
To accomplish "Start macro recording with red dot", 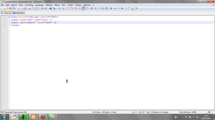I will pyautogui.click(x=92, y=8).
